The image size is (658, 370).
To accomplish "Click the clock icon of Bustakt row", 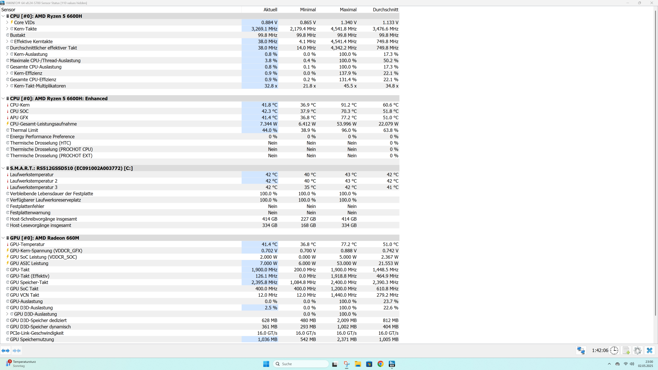I will 8,35.
